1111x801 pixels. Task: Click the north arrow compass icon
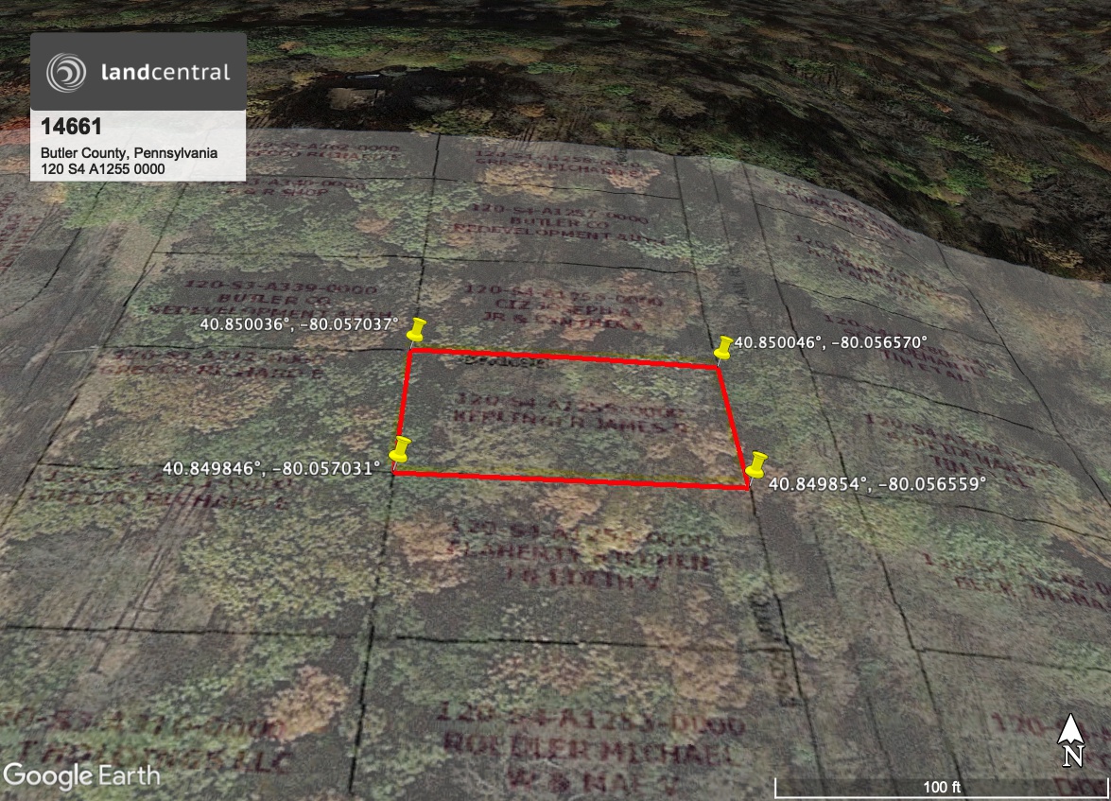coord(1071,739)
